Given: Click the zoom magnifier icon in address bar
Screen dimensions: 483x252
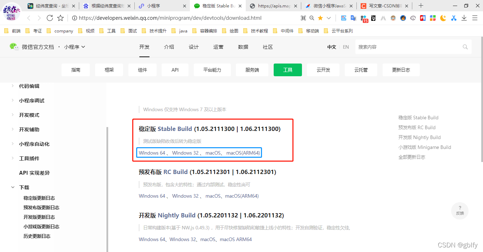Looking at the screenshot, I should tap(312, 18).
